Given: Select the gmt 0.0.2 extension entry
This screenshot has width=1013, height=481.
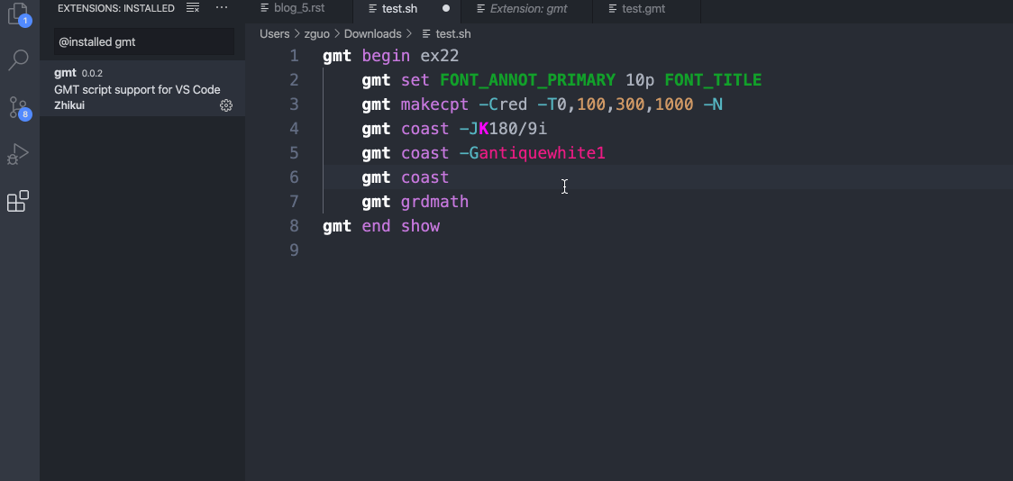Looking at the screenshot, I should click(x=142, y=88).
